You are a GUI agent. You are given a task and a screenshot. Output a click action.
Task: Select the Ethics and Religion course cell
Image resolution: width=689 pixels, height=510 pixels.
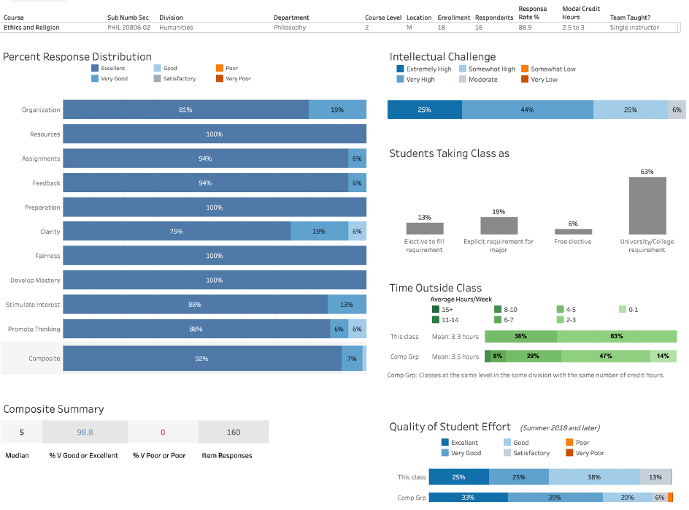click(31, 28)
